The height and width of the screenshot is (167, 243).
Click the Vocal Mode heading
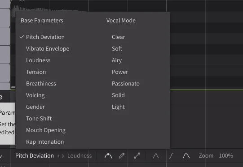[x=121, y=21]
